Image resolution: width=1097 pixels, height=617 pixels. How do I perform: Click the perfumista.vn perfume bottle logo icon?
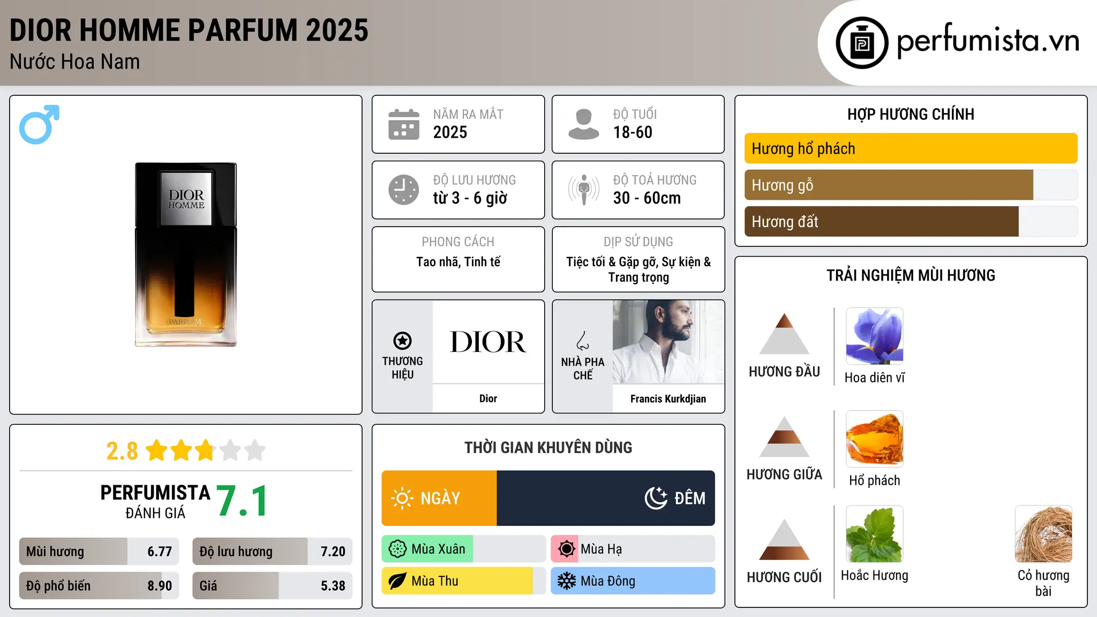[x=862, y=43]
